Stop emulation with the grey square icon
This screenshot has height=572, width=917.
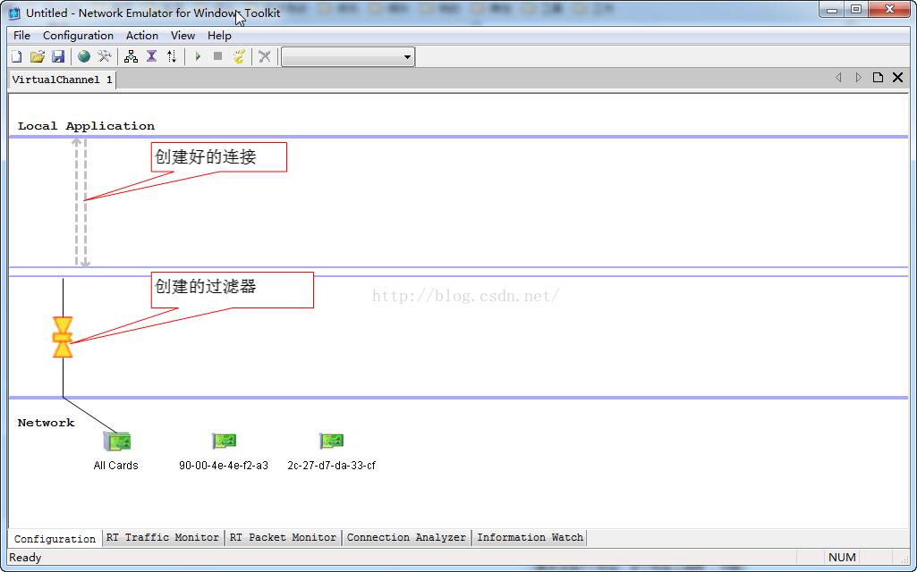coord(217,56)
